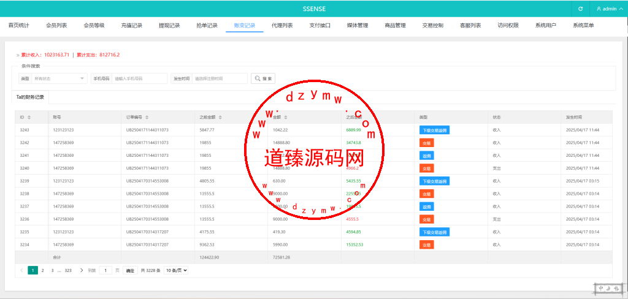This screenshot has height=299, width=628.
Task: Open the admin user dropdown
Action: tap(609, 9)
